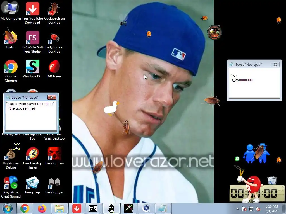Select the Desktop Icon Toy label

(x=32, y=137)
